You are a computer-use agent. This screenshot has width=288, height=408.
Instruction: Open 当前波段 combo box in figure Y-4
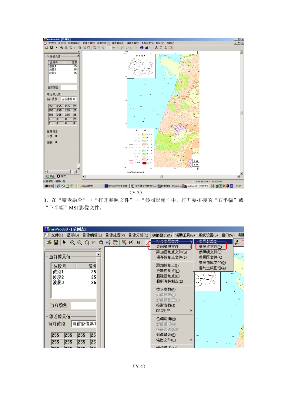[x=84, y=324]
